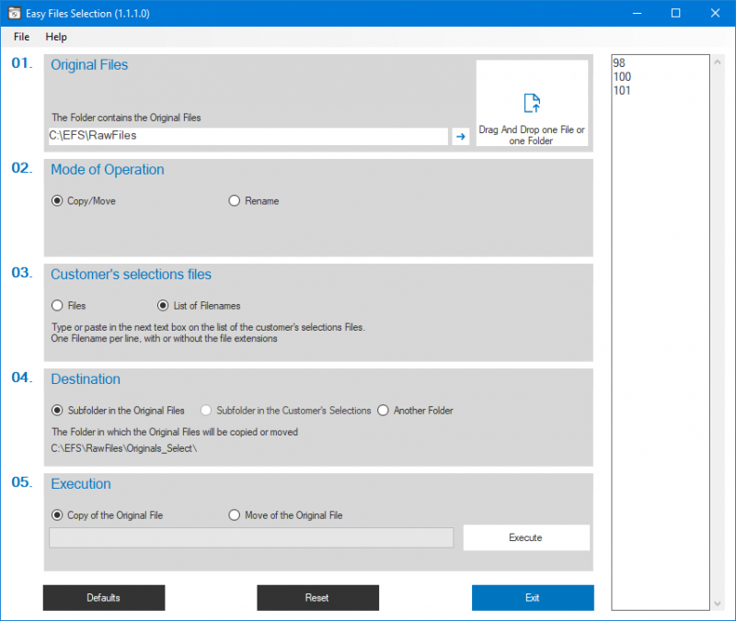The image size is (736, 621).
Task: Click the drag and drop upload file icon
Action: (x=532, y=102)
